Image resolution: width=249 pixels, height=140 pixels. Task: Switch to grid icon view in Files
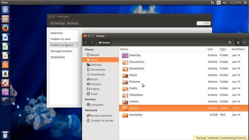[x=245, y=42]
